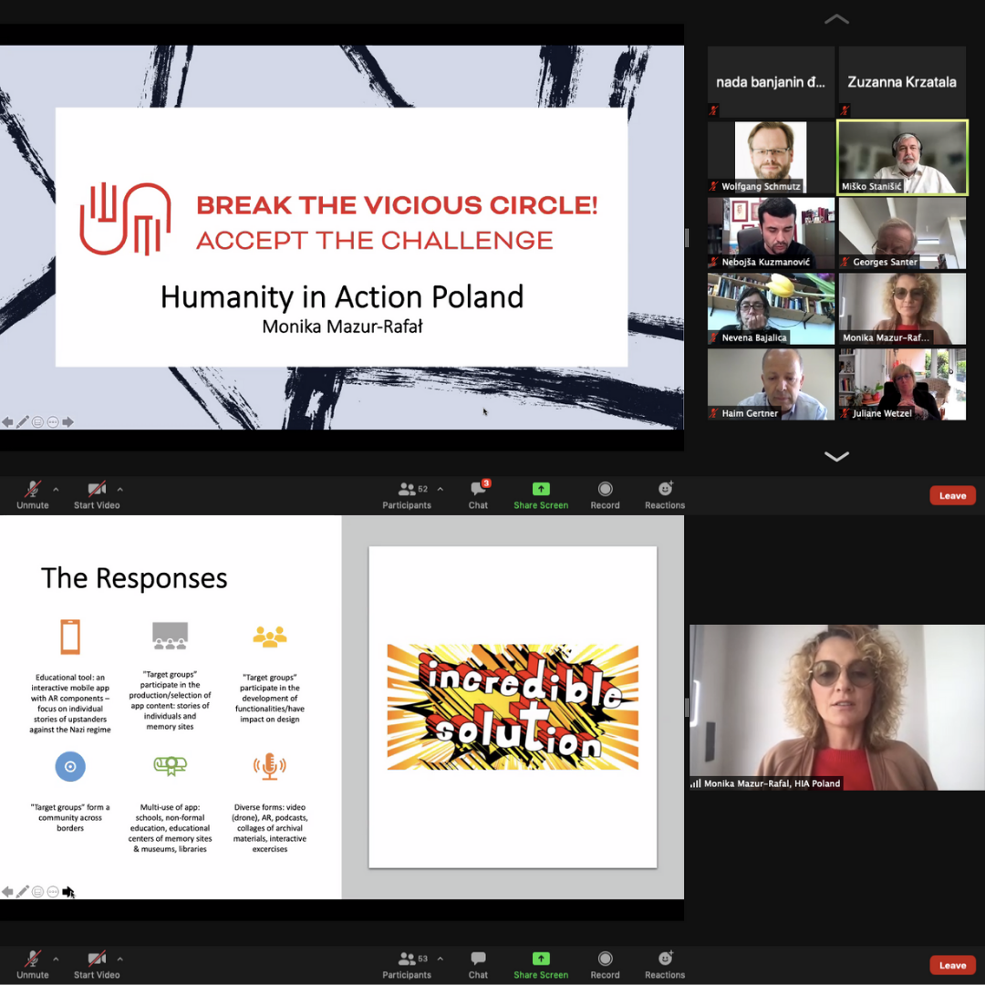
Task: Click the 'incredible solution' comic image
Action: (513, 707)
